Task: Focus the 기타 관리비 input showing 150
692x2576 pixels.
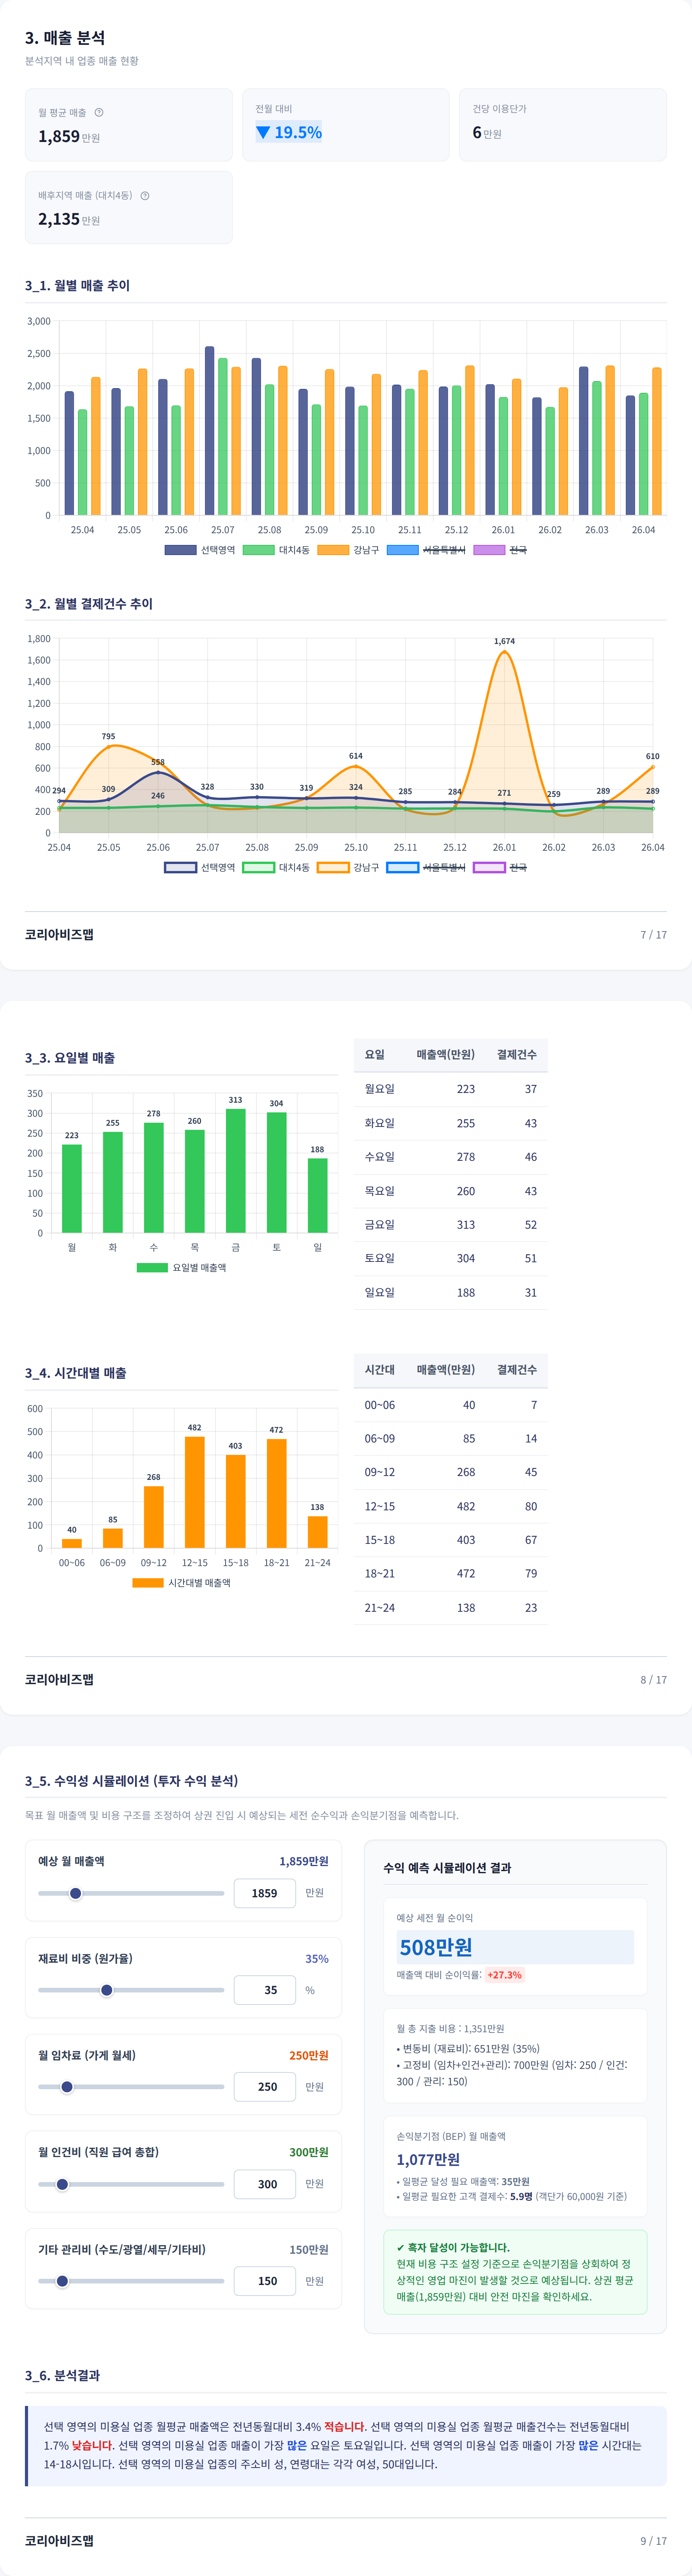Action: pyautogui.click(x=265, y=2281)
